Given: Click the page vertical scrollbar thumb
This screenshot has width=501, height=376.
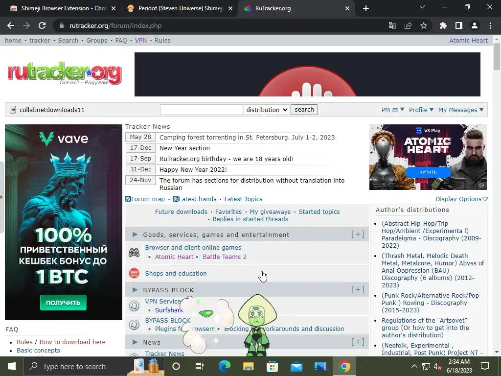Looking at the screenshot, I should tap(497, 56).
